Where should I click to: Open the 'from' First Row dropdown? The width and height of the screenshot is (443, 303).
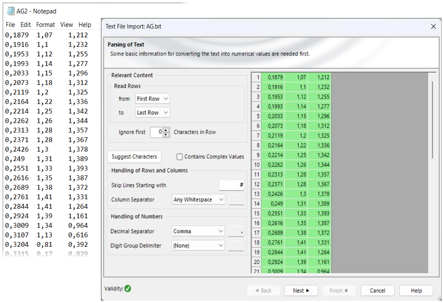pos(153,99)
